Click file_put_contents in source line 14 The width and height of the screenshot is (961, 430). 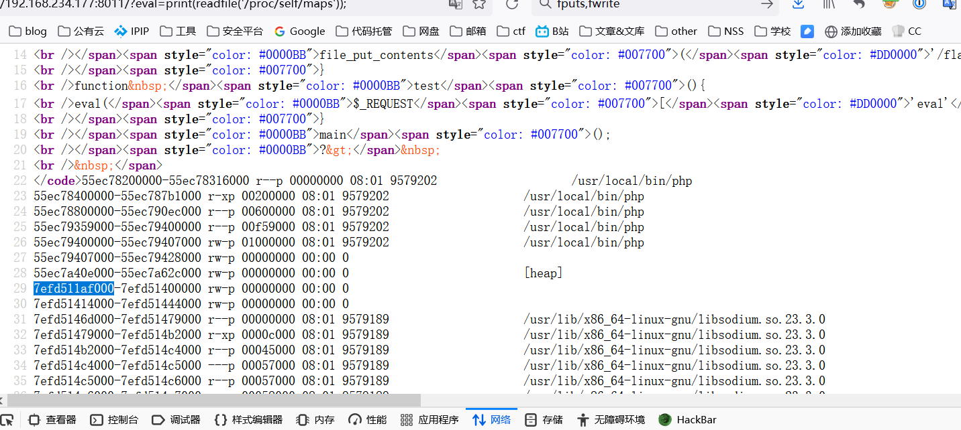click(x=376, y=55)
